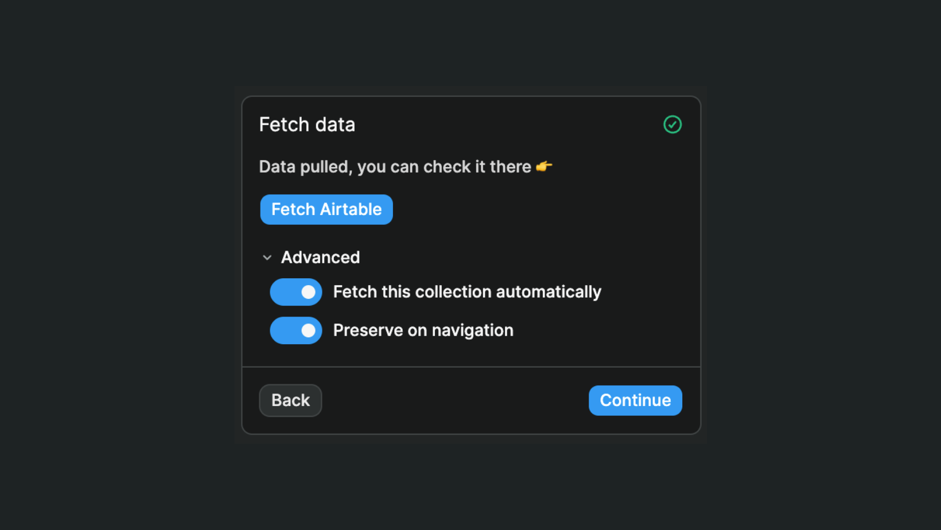This screenshot has width=941, height=530.
Task: Click the Fetch this collection automatically label
Action: pyautogui.click(x=466, y=291)
